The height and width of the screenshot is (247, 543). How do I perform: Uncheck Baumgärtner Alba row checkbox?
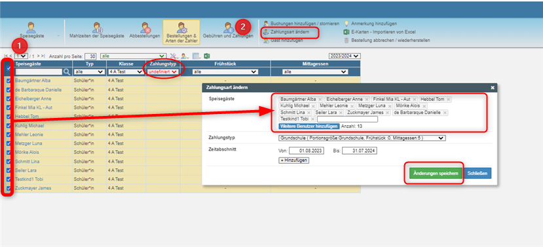9,81
